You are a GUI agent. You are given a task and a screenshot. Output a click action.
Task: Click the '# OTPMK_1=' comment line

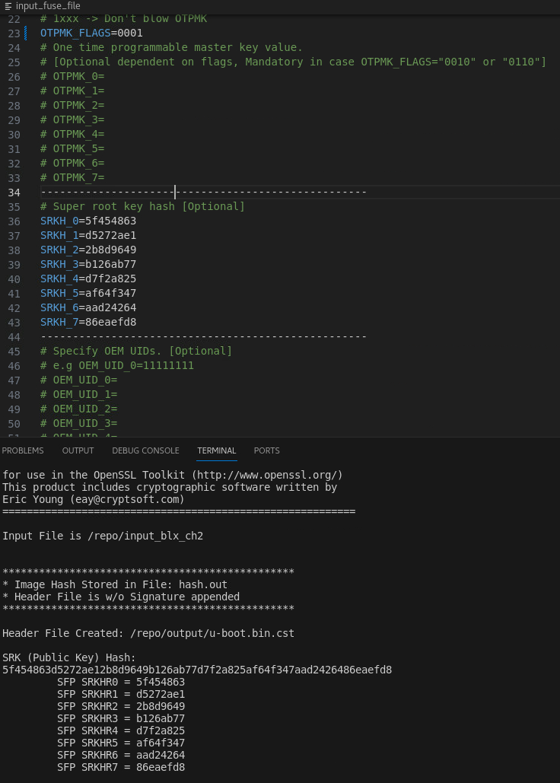tap(72, 91)
